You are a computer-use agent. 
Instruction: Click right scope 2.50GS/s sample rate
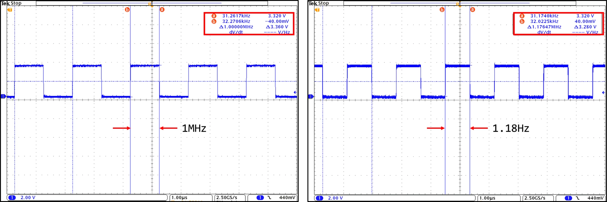click(535, 198)
